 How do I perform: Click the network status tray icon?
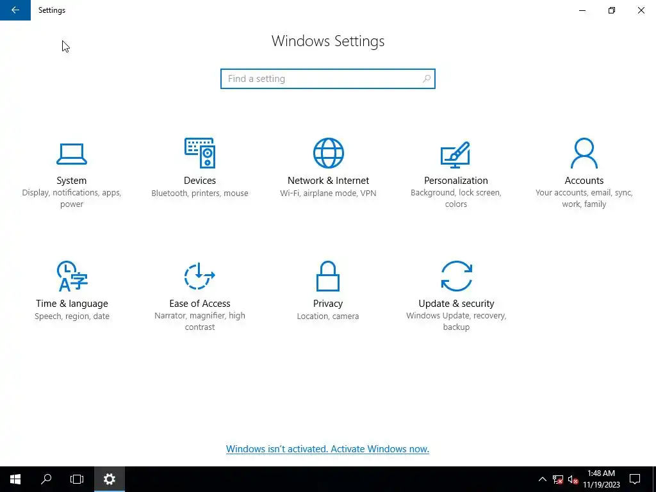(558, 479)
